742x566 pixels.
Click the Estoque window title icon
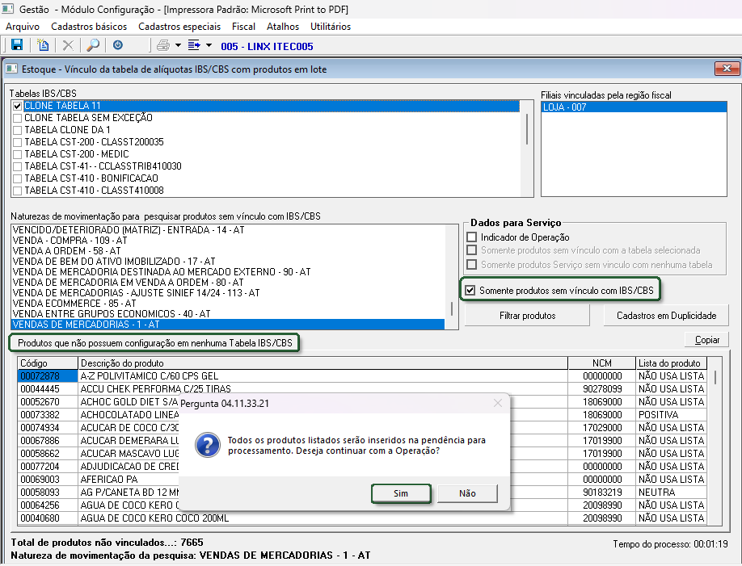click(x=11, y=69)
